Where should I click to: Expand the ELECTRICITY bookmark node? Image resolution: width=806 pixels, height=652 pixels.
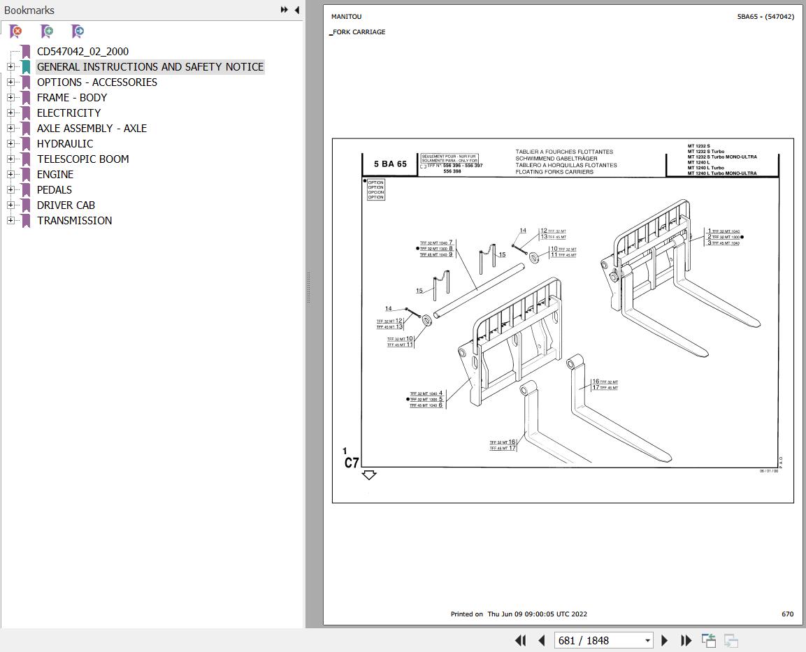click(x=10, y=113)
